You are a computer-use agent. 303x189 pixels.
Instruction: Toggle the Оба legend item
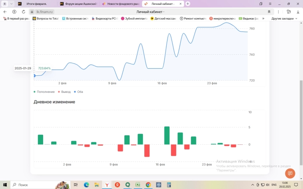79,92
